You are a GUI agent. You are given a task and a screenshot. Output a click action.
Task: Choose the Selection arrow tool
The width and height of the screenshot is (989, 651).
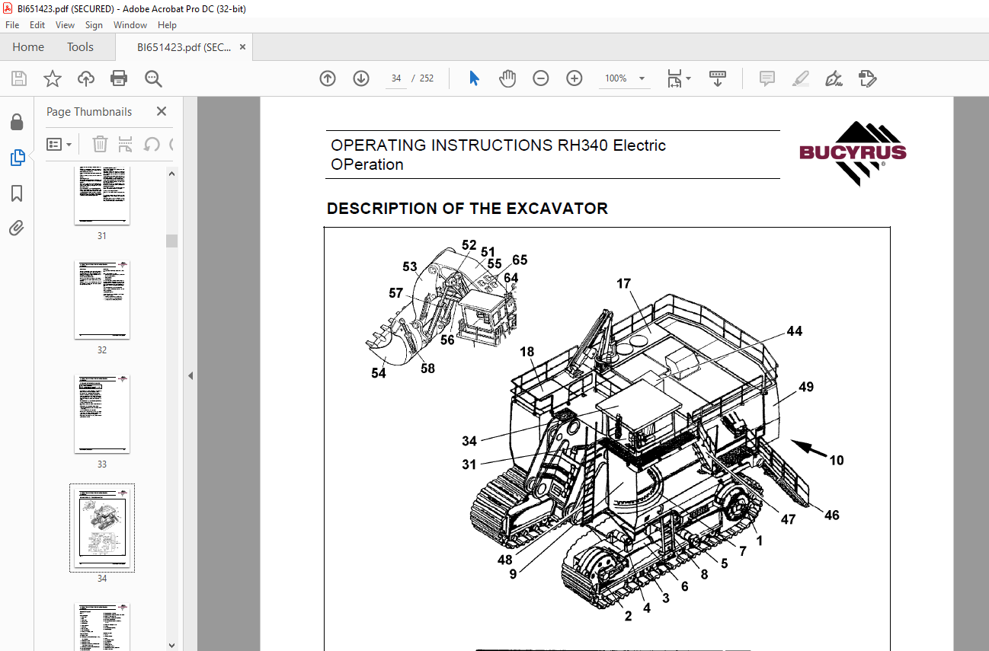pos(474,78)
